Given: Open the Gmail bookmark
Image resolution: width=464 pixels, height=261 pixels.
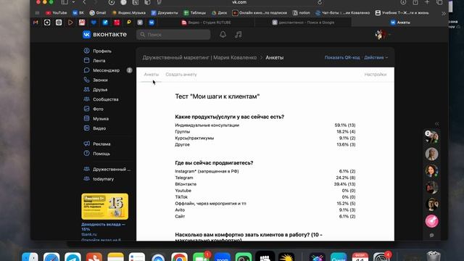Looking at the screenshot, I should 98,13.
